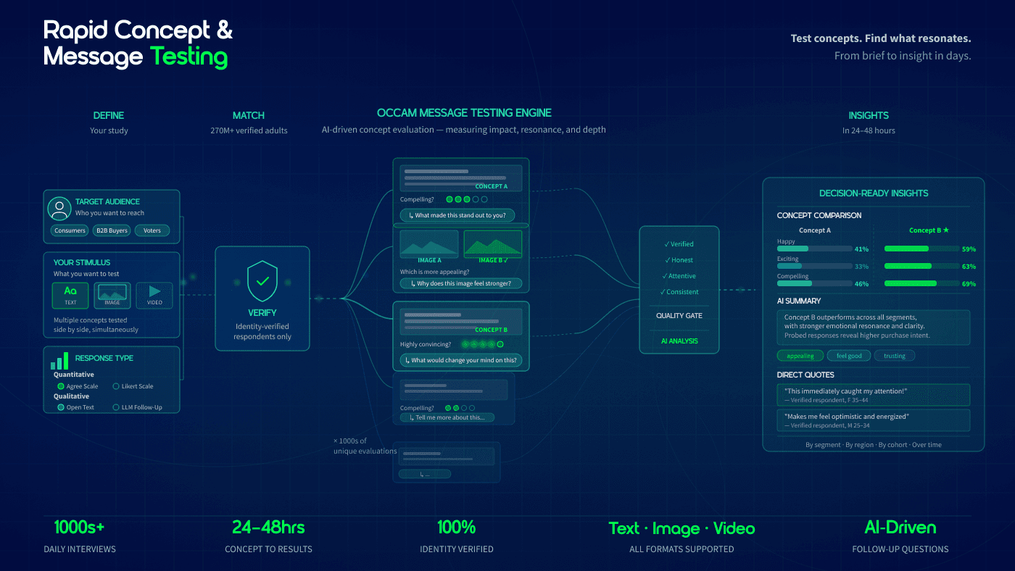Screen dimensions: 1015x571
Task: Click the '× 1000s of unique evaluations' note
Action: tap(365, 446)
